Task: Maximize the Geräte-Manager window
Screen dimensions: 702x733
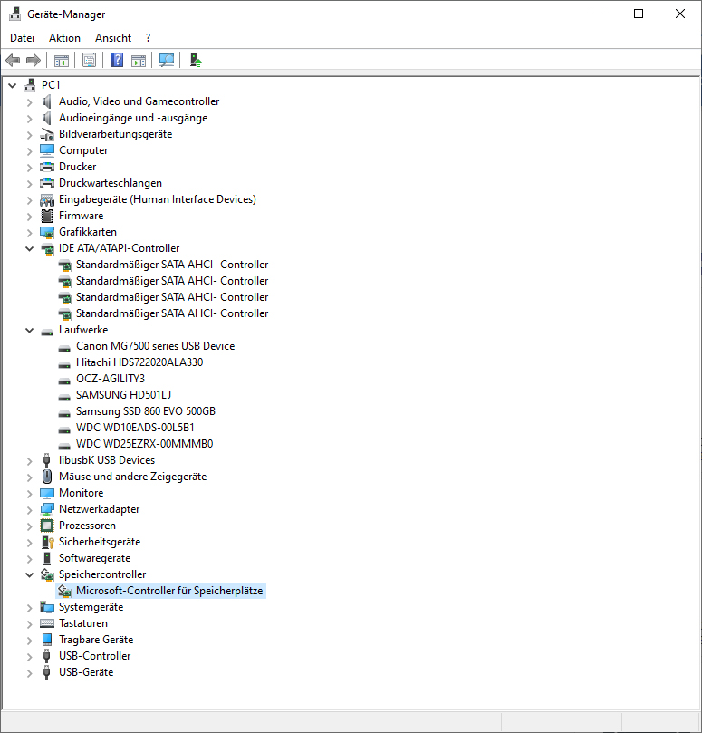Action: point(639,14)
